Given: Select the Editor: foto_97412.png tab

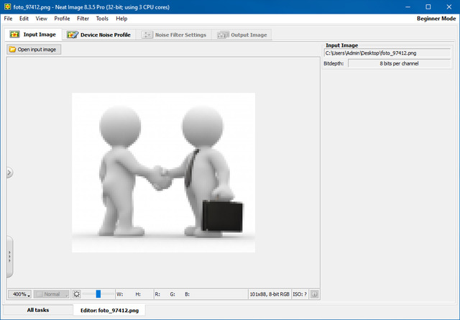Looking at the screenshot, I should (109, 310).
